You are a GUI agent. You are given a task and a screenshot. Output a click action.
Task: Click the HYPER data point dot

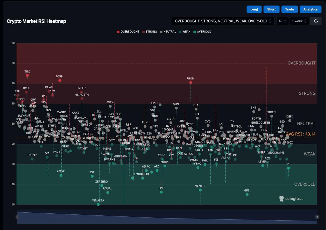pos(81,92)
